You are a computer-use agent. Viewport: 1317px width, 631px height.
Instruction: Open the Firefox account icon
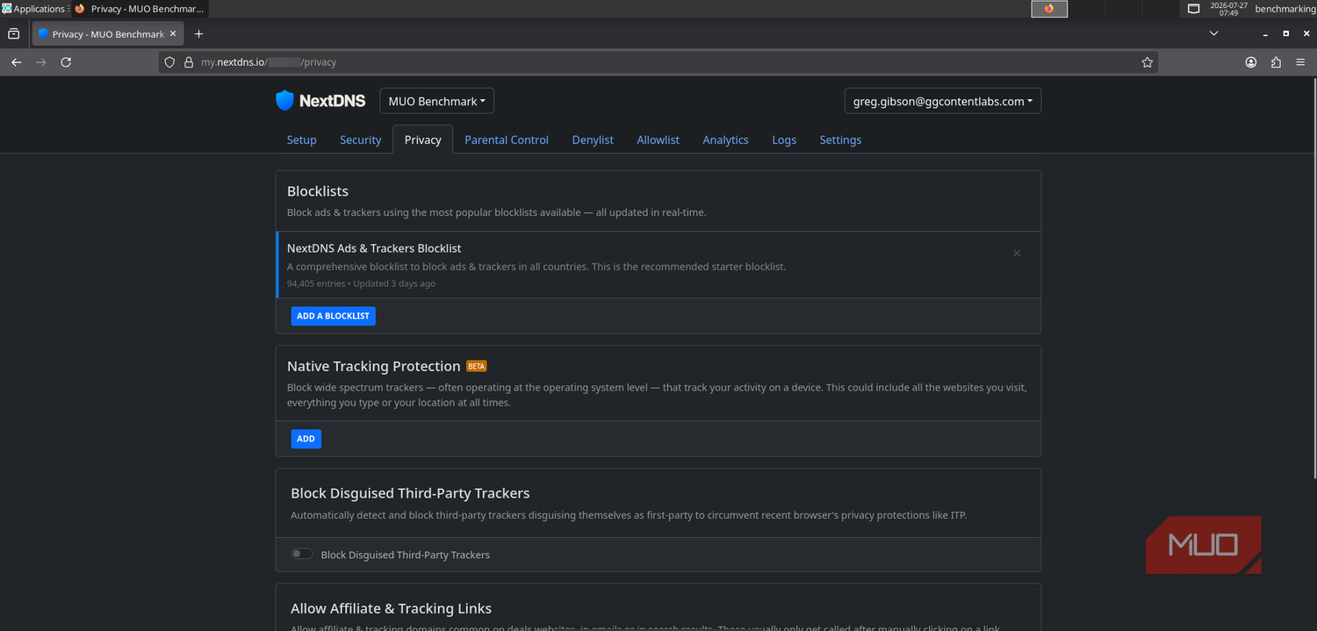pos(1251,62)
